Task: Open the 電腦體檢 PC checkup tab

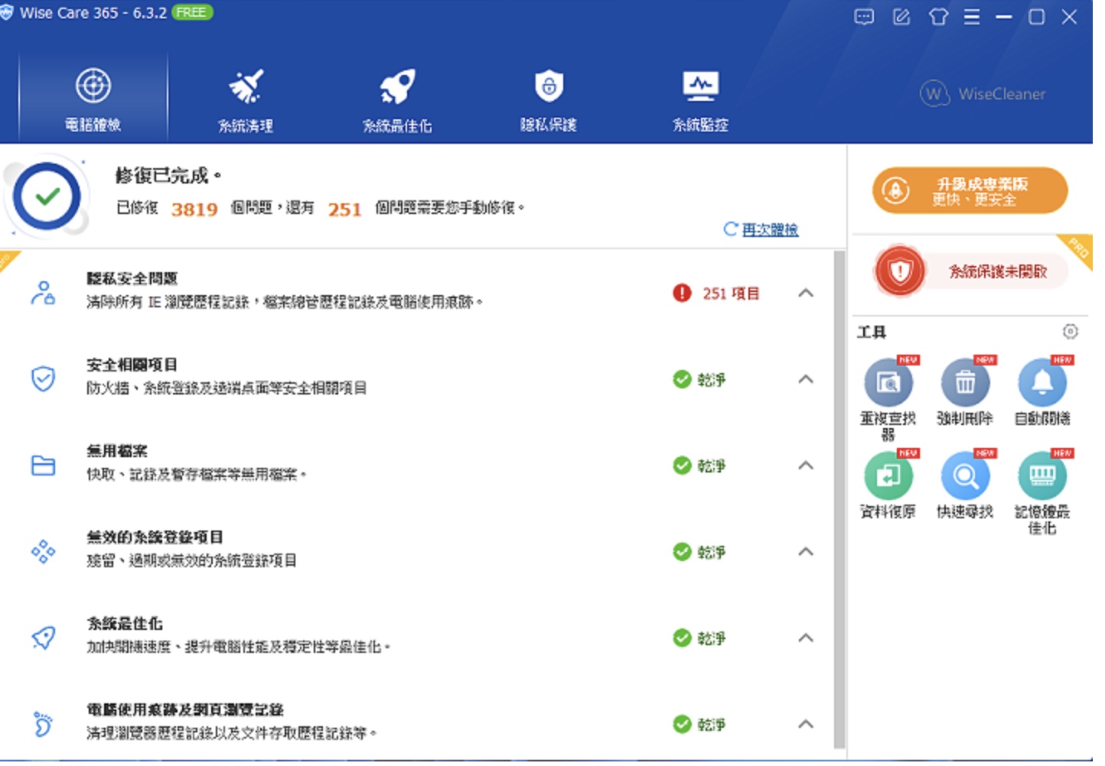Action: (93, 99)
